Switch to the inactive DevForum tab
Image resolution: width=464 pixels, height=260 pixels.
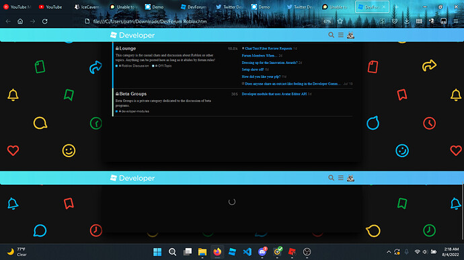click(x=194, y=7)
